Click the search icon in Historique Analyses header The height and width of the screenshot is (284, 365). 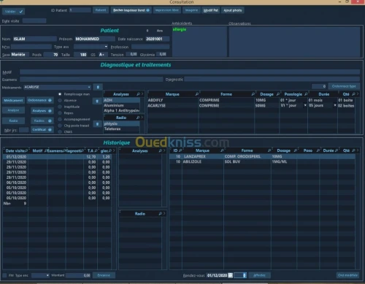[161, 150]
